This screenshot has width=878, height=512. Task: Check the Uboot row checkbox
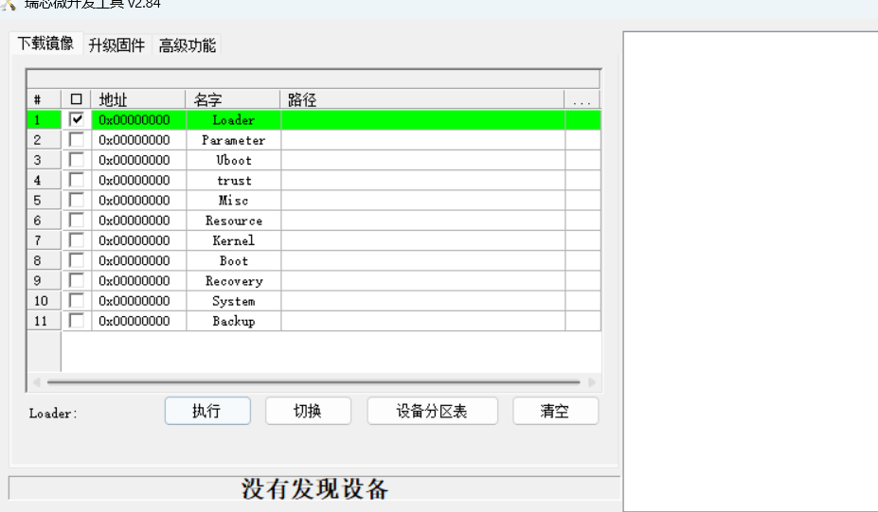click(x=77, y=160)
